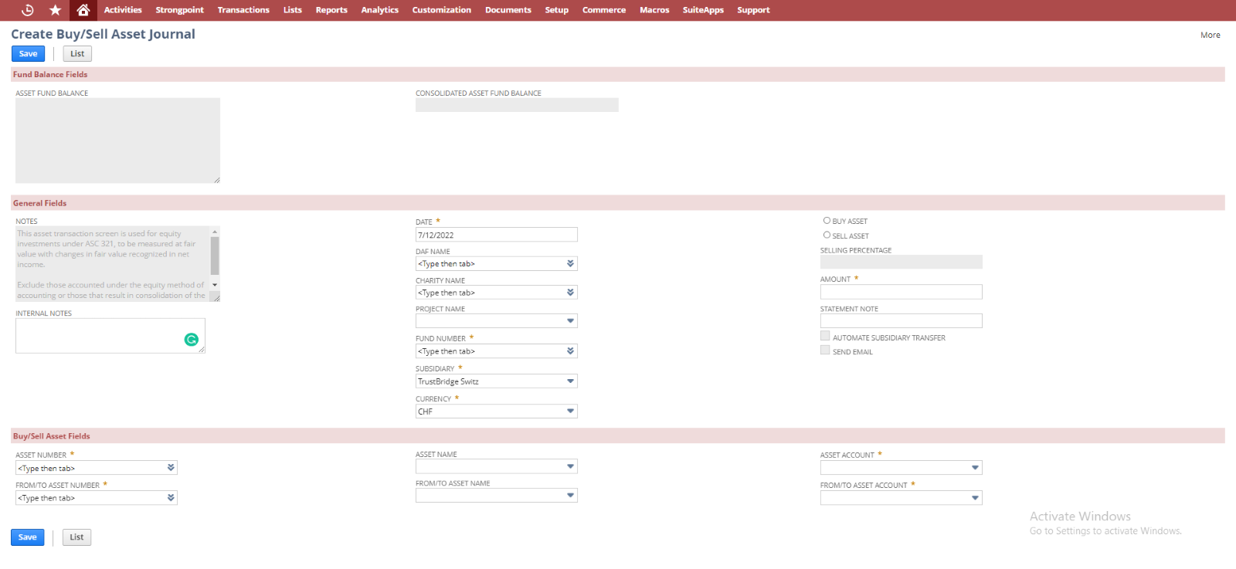Open the Transactions menu
The width and height of the screenshot is (1236, 569).
point(243,10)
